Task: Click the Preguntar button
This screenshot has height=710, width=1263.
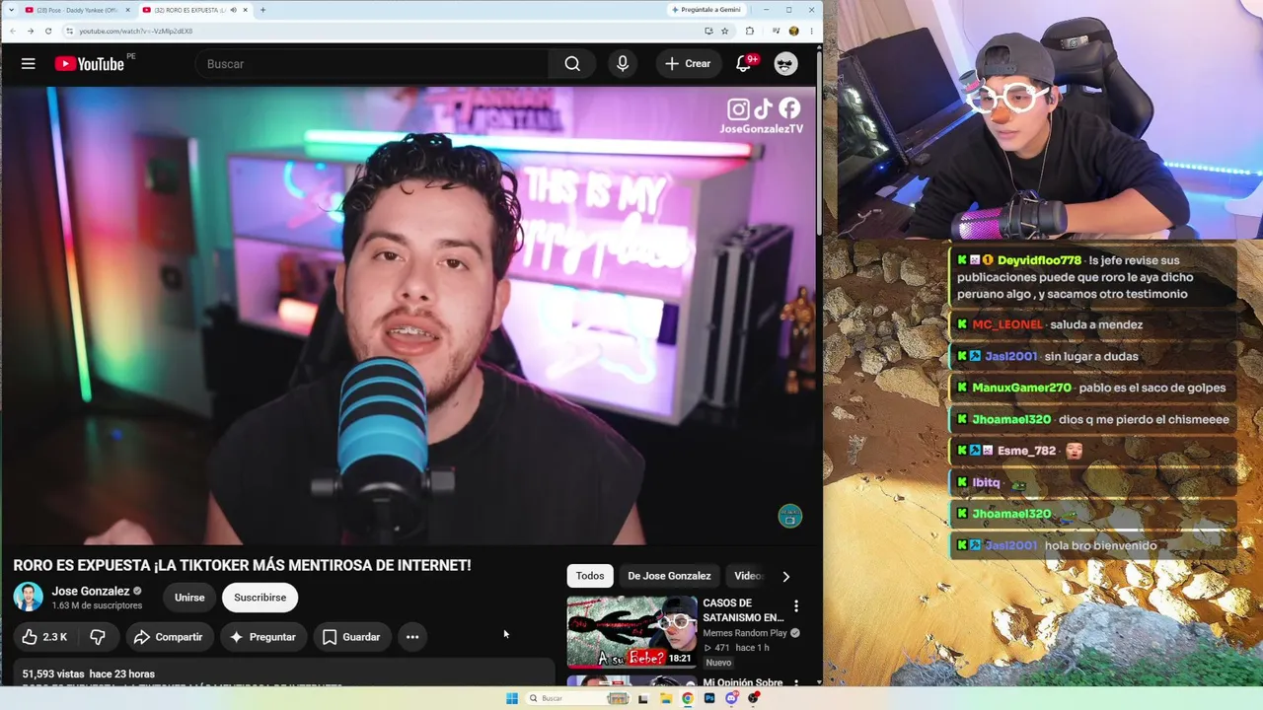Action: point(262,637)
